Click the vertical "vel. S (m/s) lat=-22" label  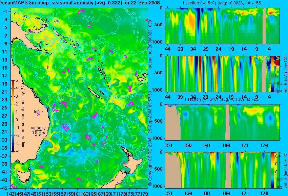pos(285,170)
